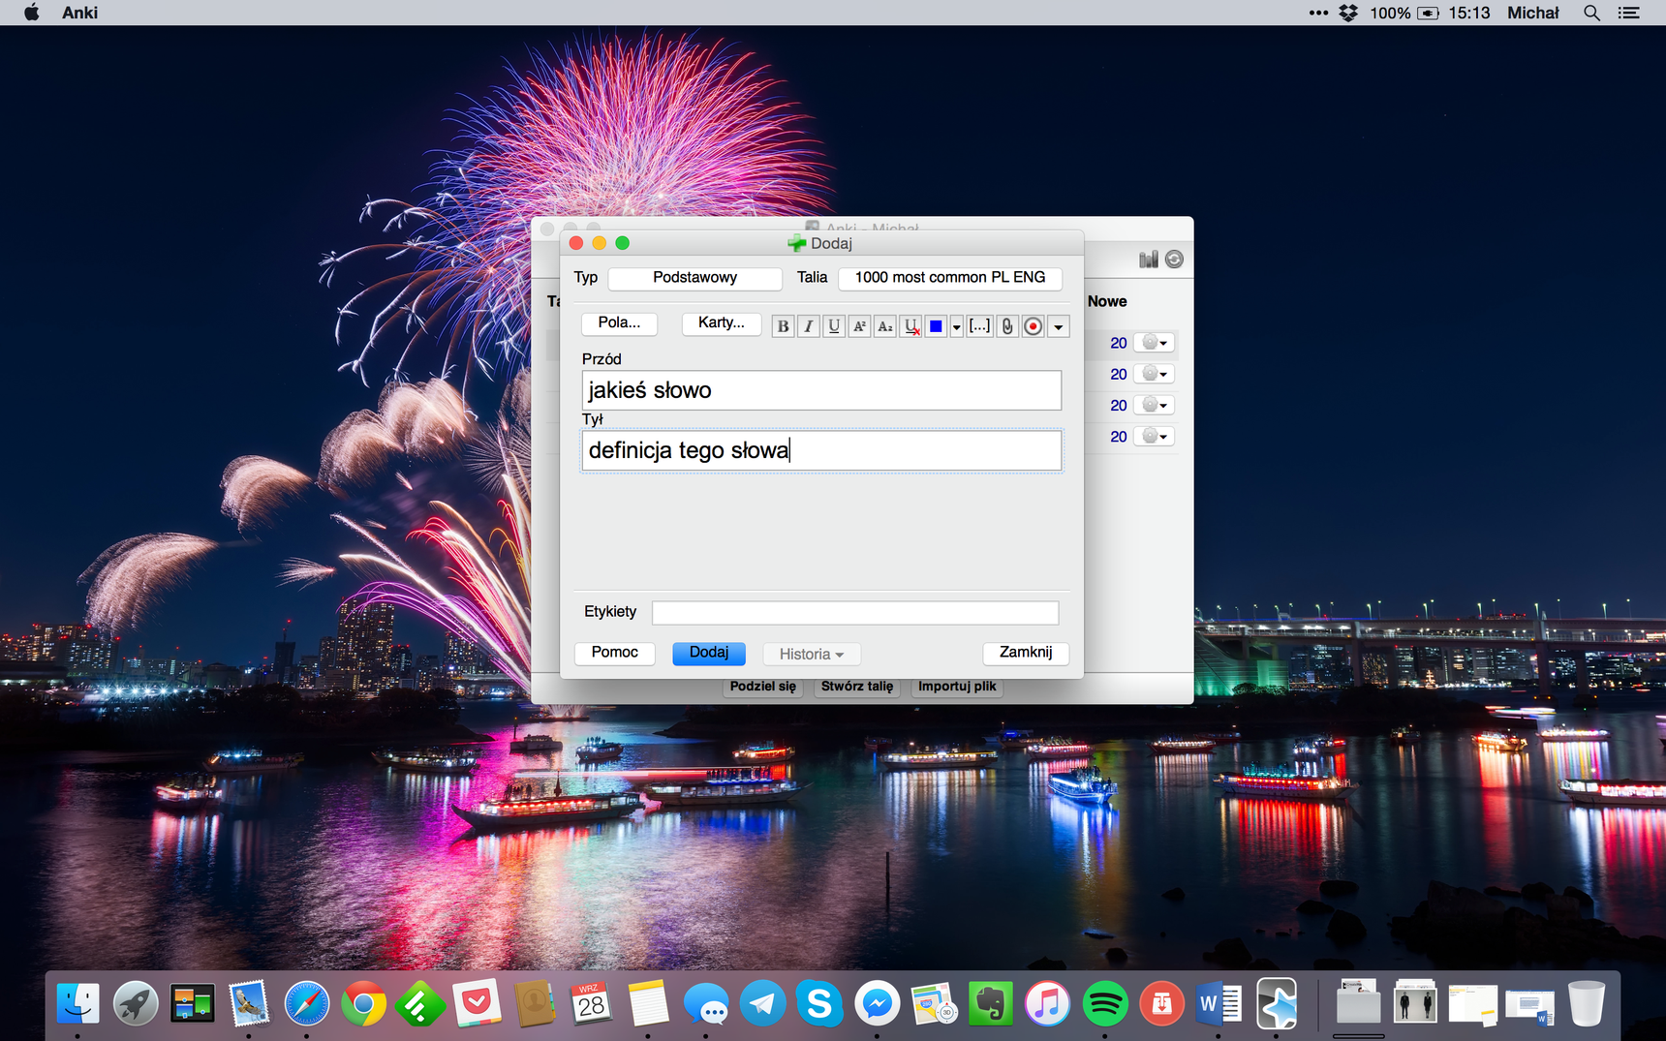Open the Michał user menu

pos(1533,13)
